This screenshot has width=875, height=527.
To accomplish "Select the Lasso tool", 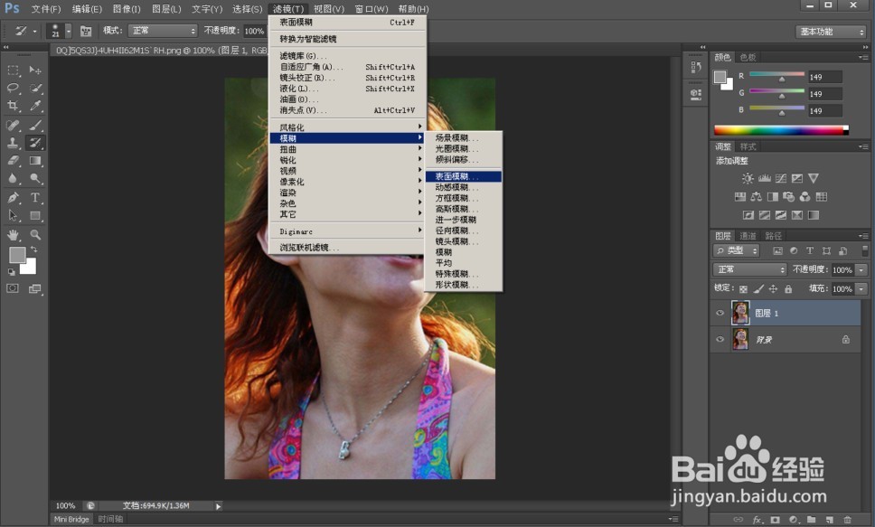I will coord(14,88).
